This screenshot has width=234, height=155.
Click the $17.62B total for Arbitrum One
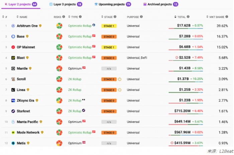[184, 26]
